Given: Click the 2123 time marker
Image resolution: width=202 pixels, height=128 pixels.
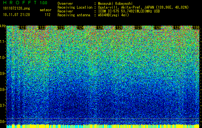Looking at the screenshot, I should point(61,28).
